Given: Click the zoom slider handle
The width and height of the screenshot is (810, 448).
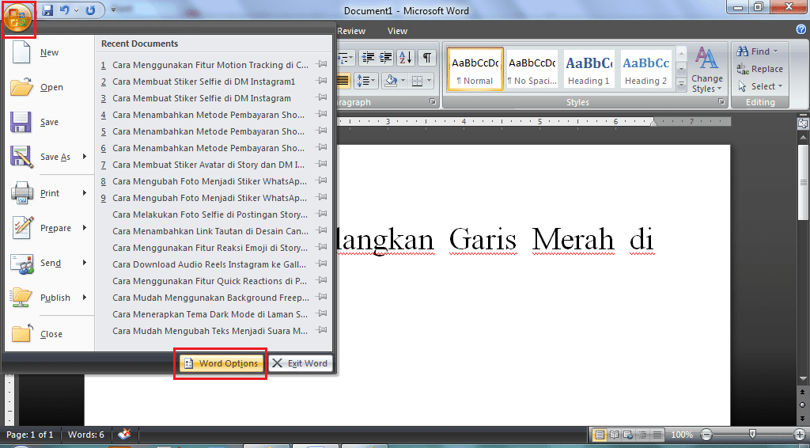Looking at the screenshot, I should 752,435.
